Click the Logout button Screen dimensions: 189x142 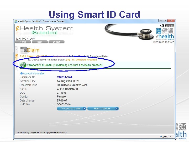(56, 42)
